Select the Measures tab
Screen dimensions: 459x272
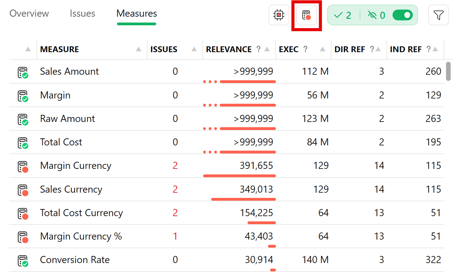click(x=137, y=14)
